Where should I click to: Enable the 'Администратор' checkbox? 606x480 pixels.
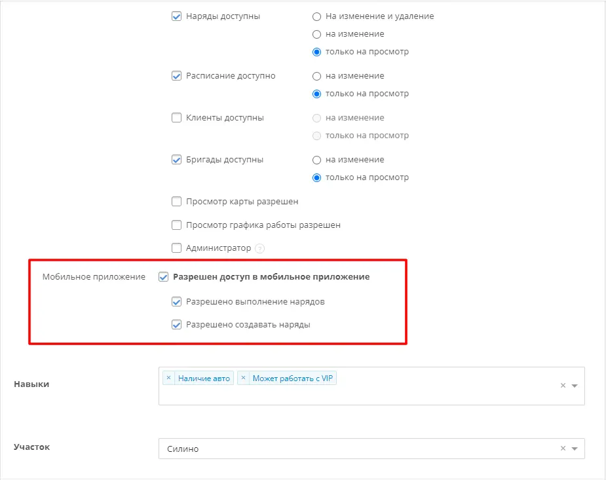tap(176, 248)
